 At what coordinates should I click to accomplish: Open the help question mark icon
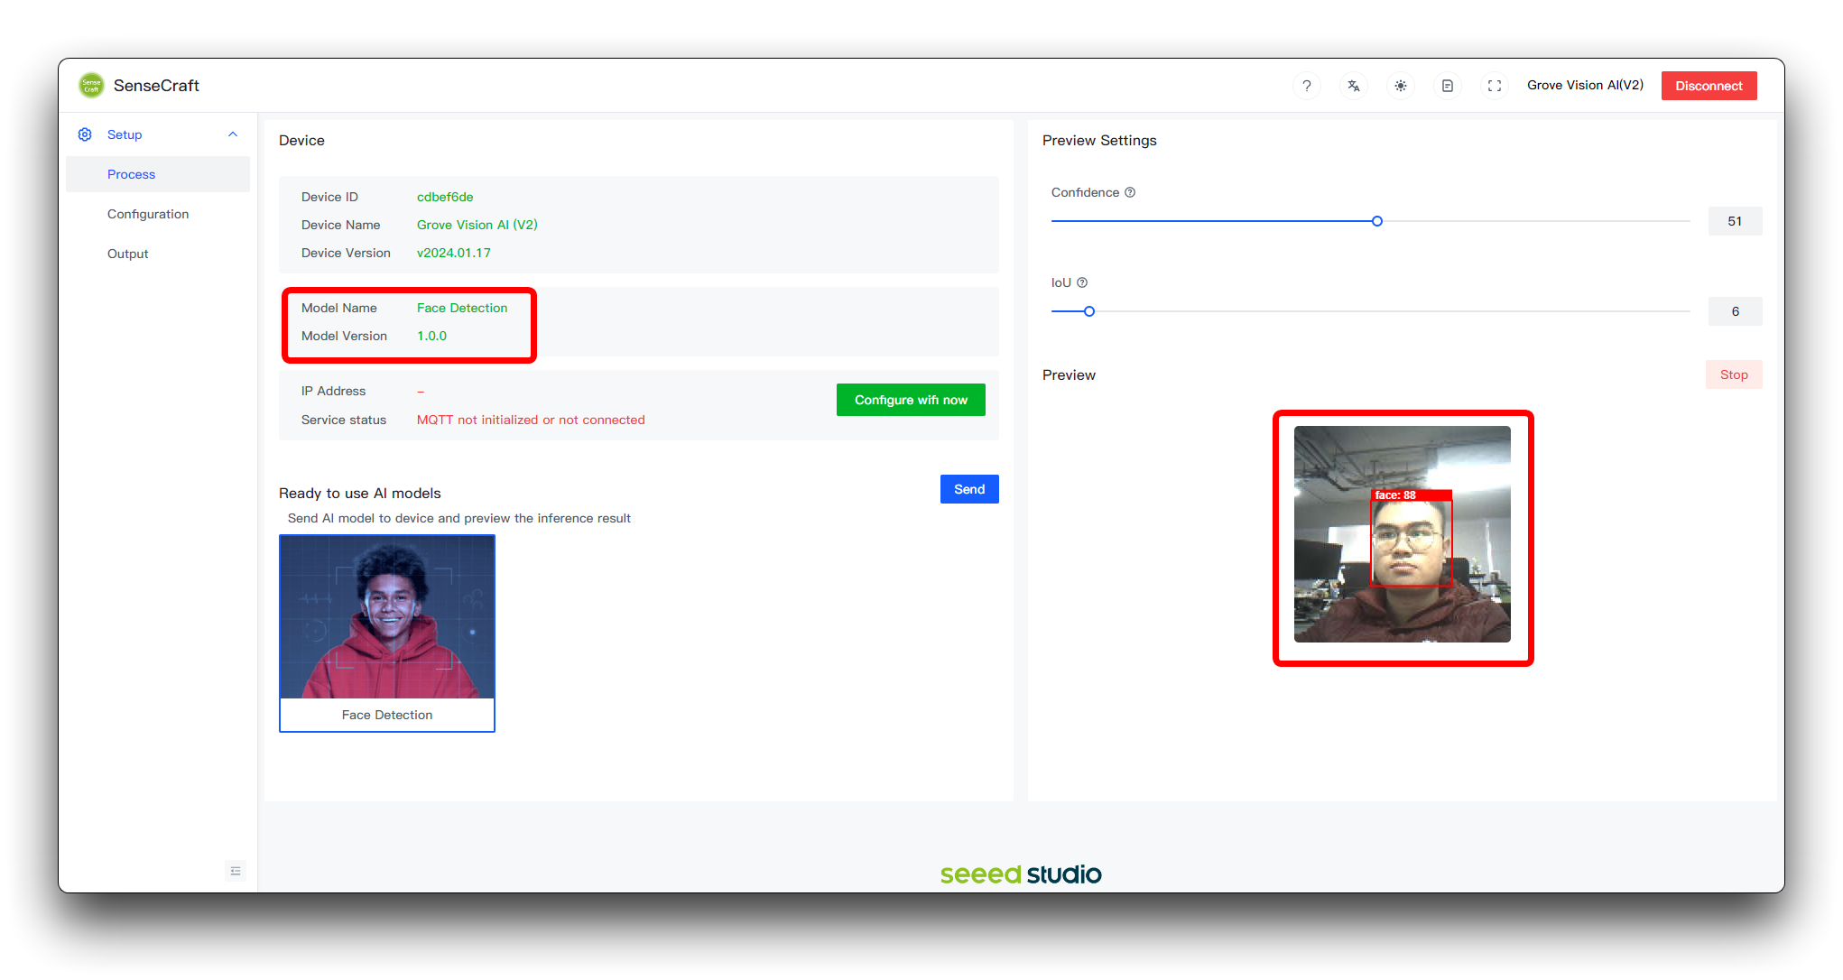pos(1306,86)
